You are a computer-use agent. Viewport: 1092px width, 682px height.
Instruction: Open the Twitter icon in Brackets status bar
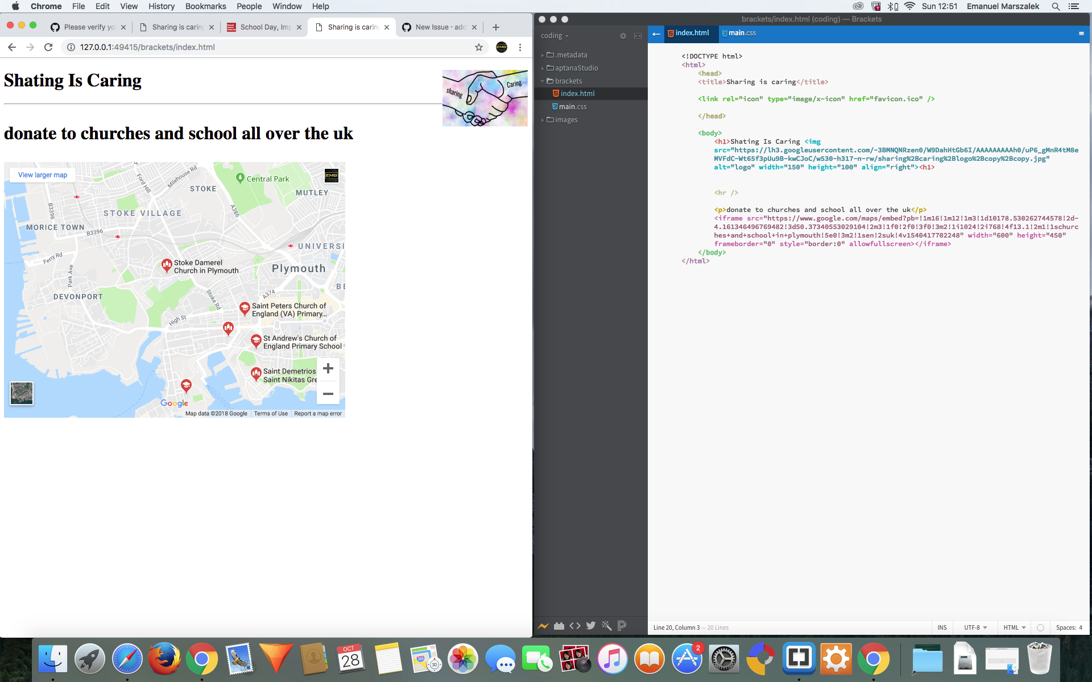click(591, 626)
